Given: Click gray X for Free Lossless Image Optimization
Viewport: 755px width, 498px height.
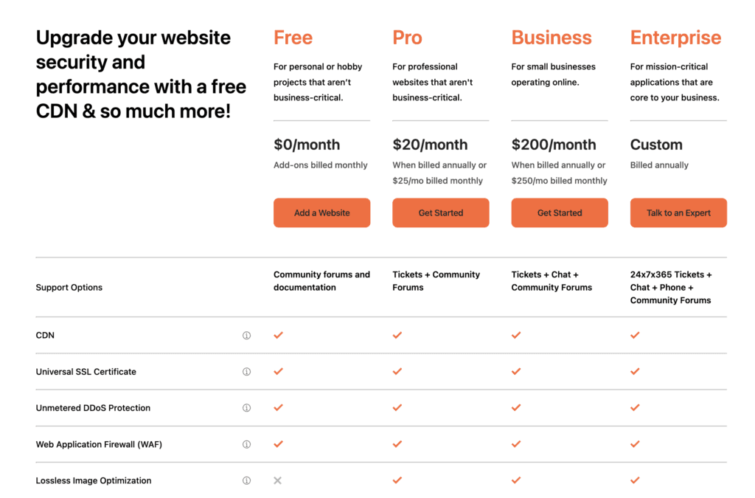Looking at the screenshot, I should pos(278,480).
